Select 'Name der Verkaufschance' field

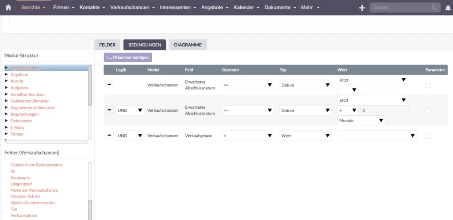coord(34,190)
